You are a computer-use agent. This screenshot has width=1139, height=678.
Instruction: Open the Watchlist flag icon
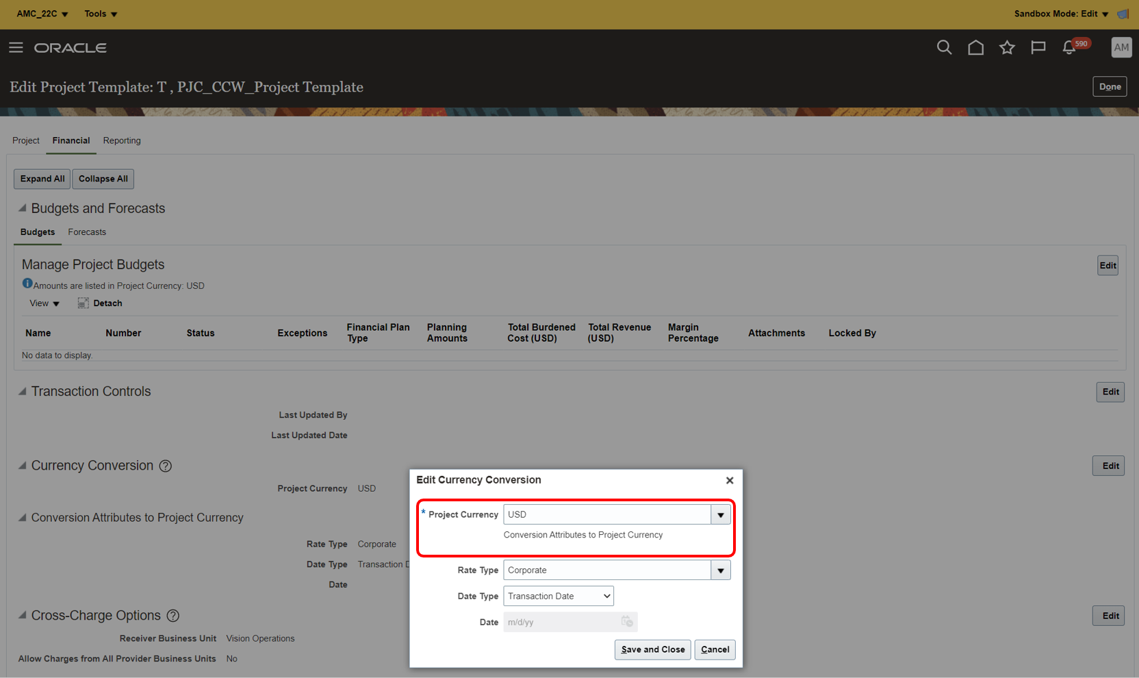click(1038, 47)
